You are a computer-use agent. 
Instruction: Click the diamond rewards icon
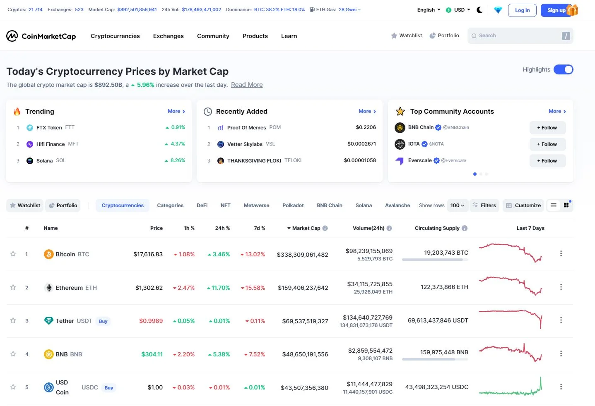click(x=498, y=10)
